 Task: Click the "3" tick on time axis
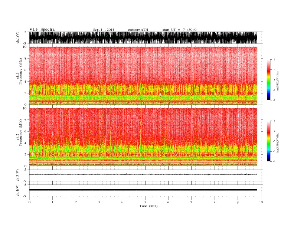pyautogui.click(x=99, y=202)
